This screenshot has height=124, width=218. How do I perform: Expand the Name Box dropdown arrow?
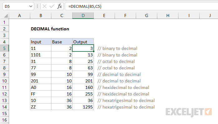click(30, 6)
